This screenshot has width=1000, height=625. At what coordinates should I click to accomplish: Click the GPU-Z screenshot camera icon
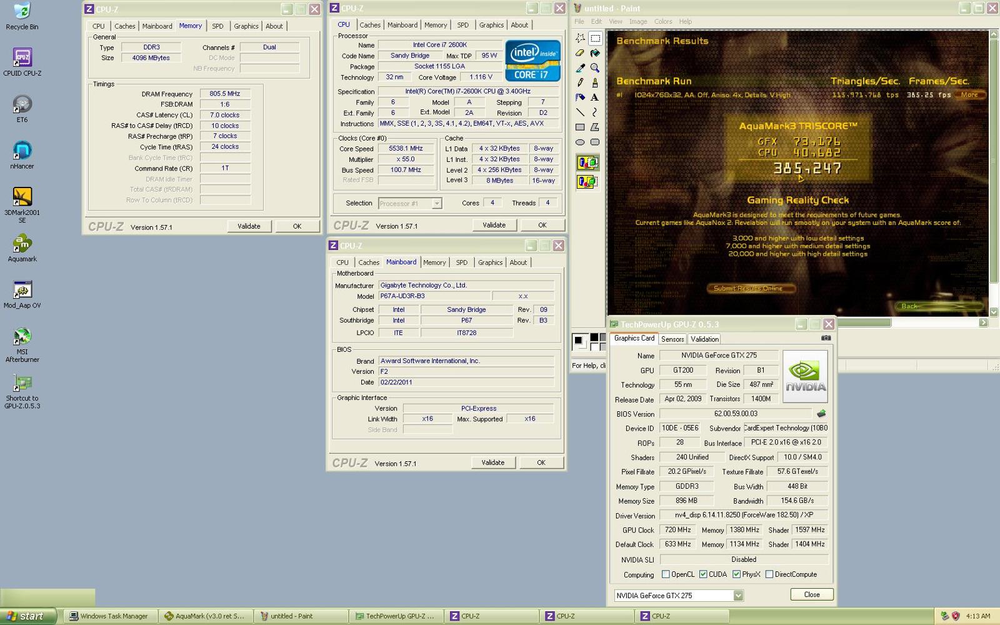[x=826, y=338]
